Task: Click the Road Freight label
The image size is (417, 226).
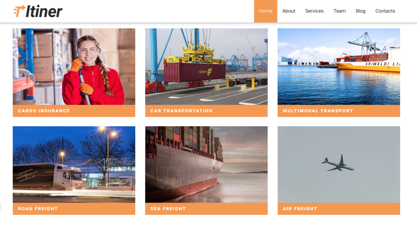Action: coord(38,209)
